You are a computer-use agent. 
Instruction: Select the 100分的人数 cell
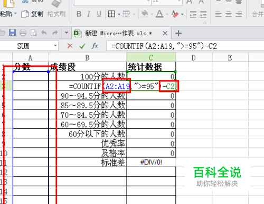coord(88,76)
